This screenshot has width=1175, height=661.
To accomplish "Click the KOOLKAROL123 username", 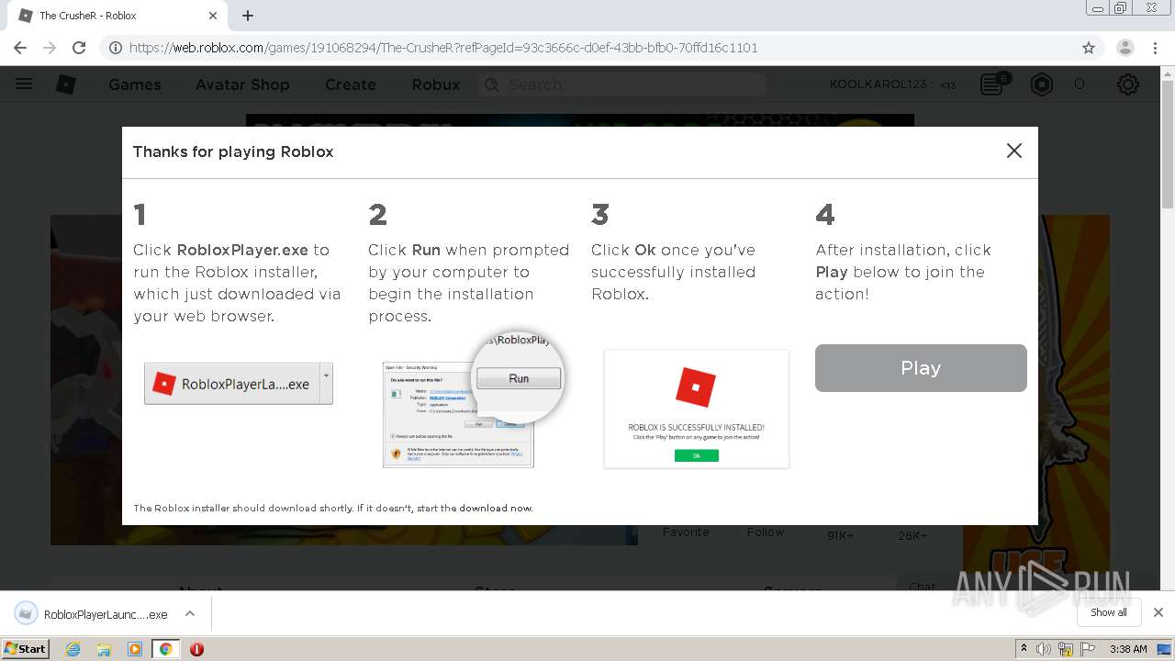I will [878, 84].
